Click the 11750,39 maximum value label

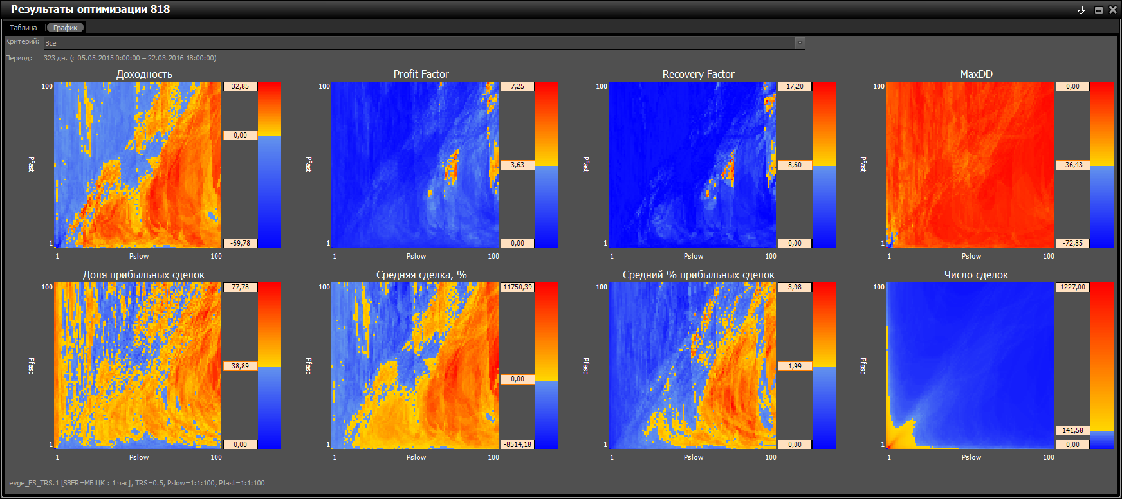pos(517,287)
